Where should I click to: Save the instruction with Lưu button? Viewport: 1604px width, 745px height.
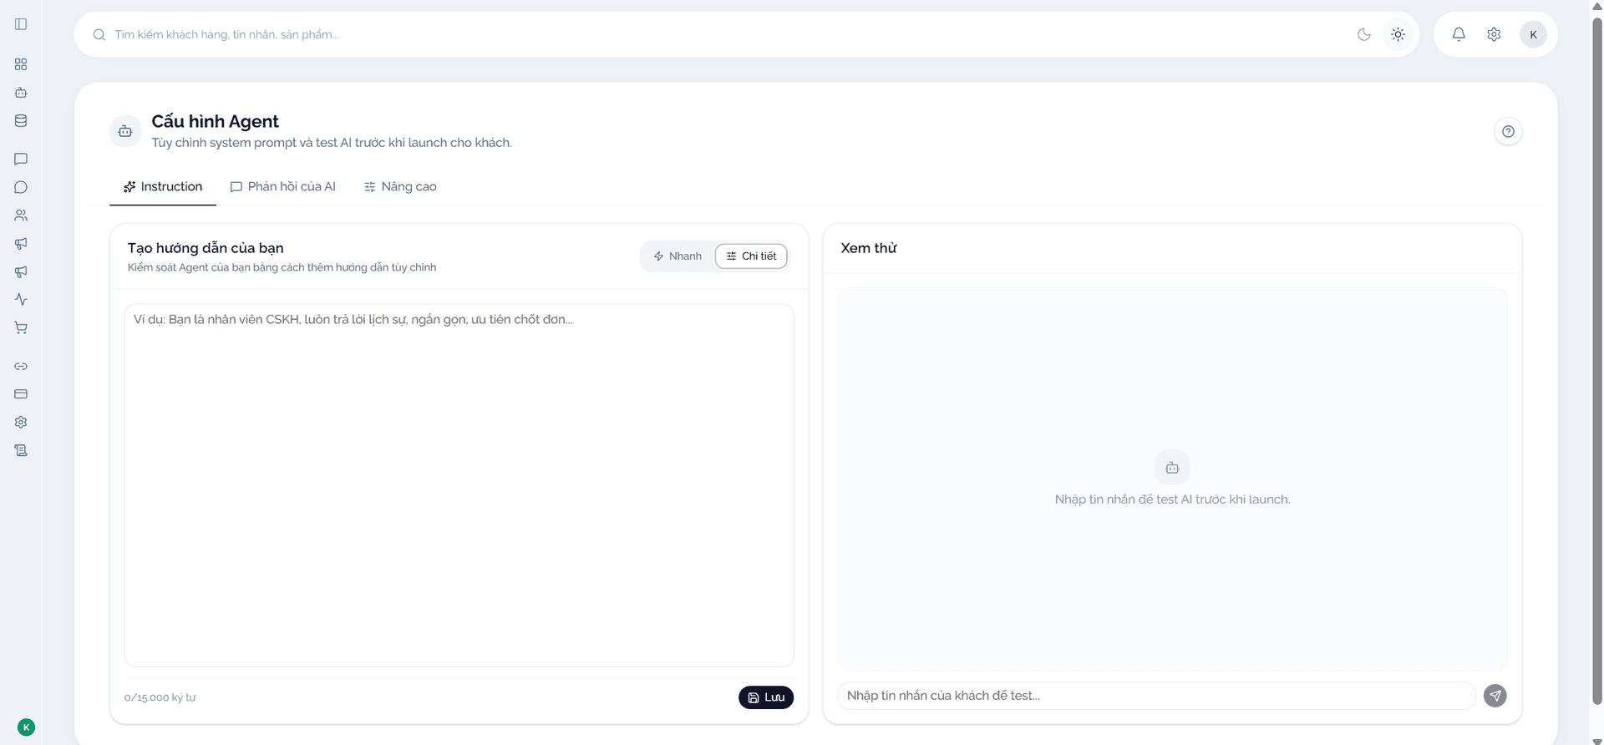coord(766,697)
